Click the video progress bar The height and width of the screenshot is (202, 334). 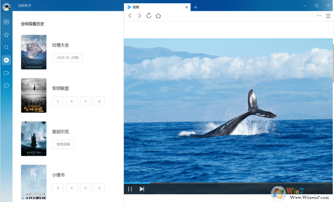[224, 183]
